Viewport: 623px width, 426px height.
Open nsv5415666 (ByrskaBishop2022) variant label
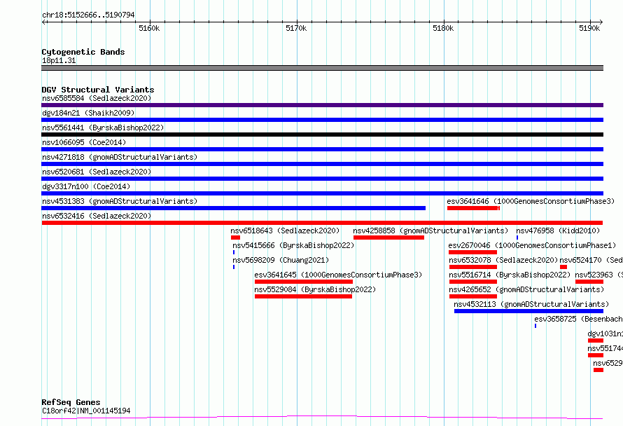[x=293, y=245]
